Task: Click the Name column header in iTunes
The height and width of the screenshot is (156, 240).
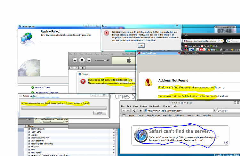Action: pyautogui.click(x=48, y=126)
